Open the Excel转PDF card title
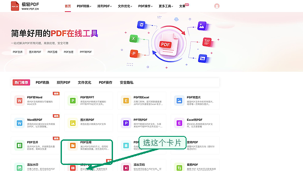The width and height of the screenshot is (303, 171). point(195,119)
